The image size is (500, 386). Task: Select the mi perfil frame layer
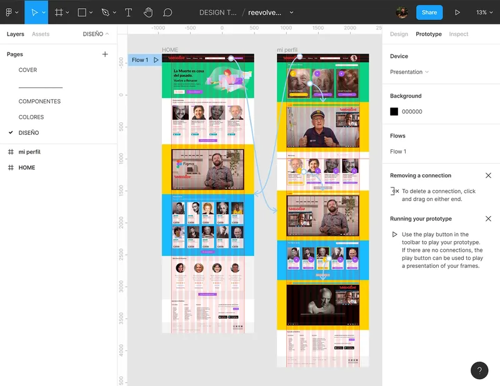(29, 152)
